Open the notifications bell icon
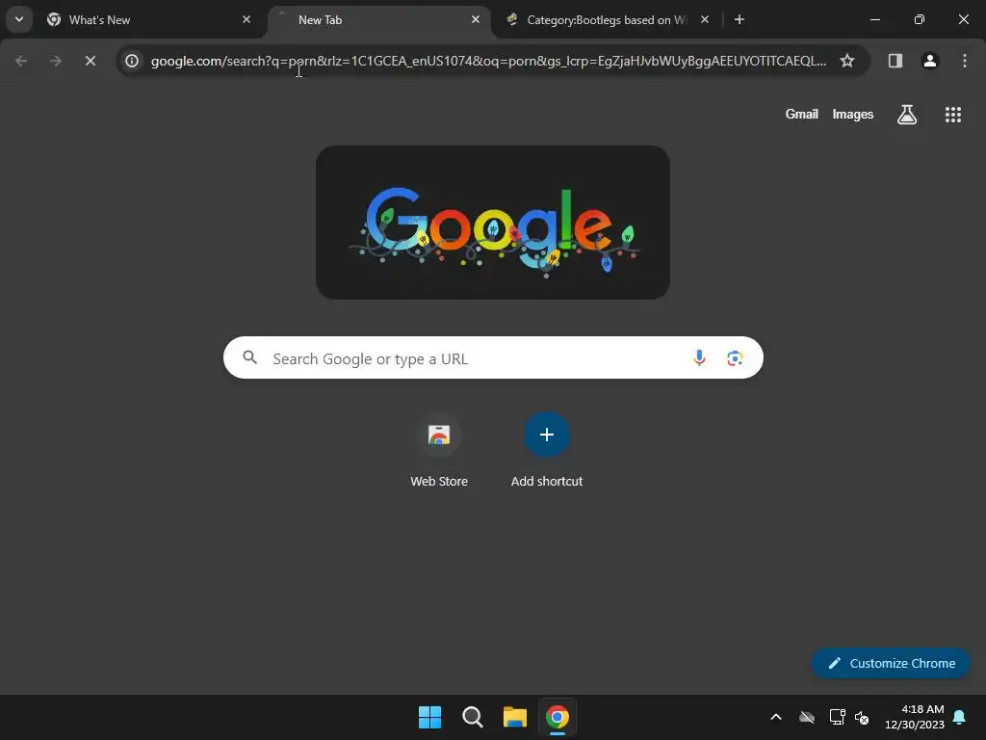 pos(960,717)
